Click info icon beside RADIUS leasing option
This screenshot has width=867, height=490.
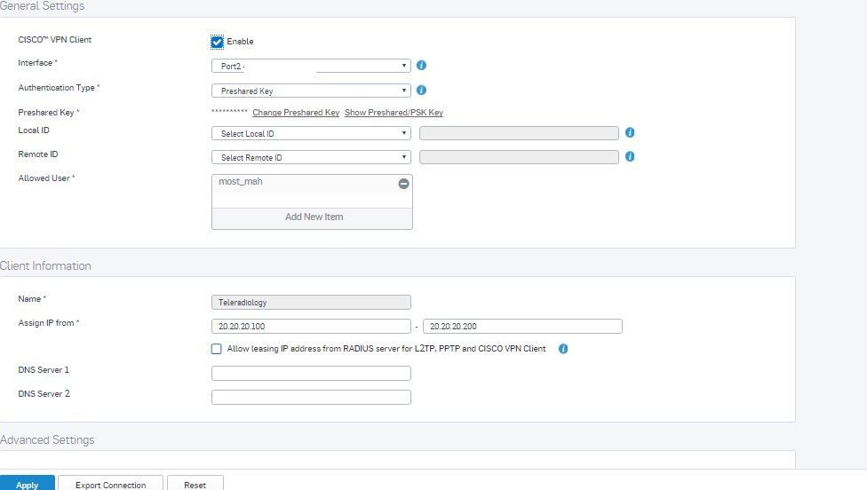(x=563, y=349)
